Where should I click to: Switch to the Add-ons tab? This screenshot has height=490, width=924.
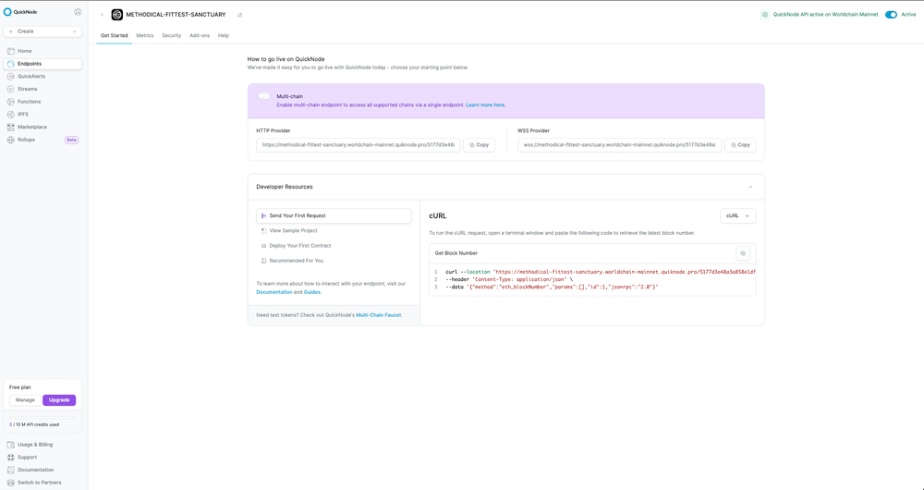[200, 35]
